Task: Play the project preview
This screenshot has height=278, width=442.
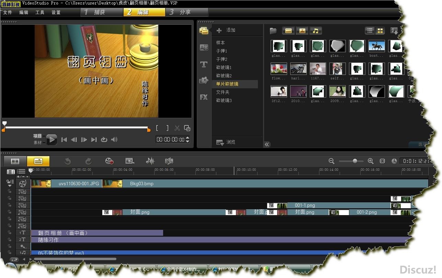Action: [x=52, y=139]
